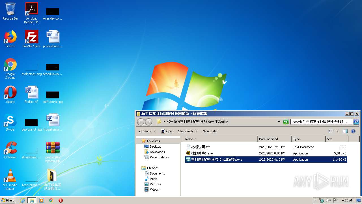Open Recent Places in navigation pane
The width and height of the screenshot is (362, 204).
click(x=159, y=157)
